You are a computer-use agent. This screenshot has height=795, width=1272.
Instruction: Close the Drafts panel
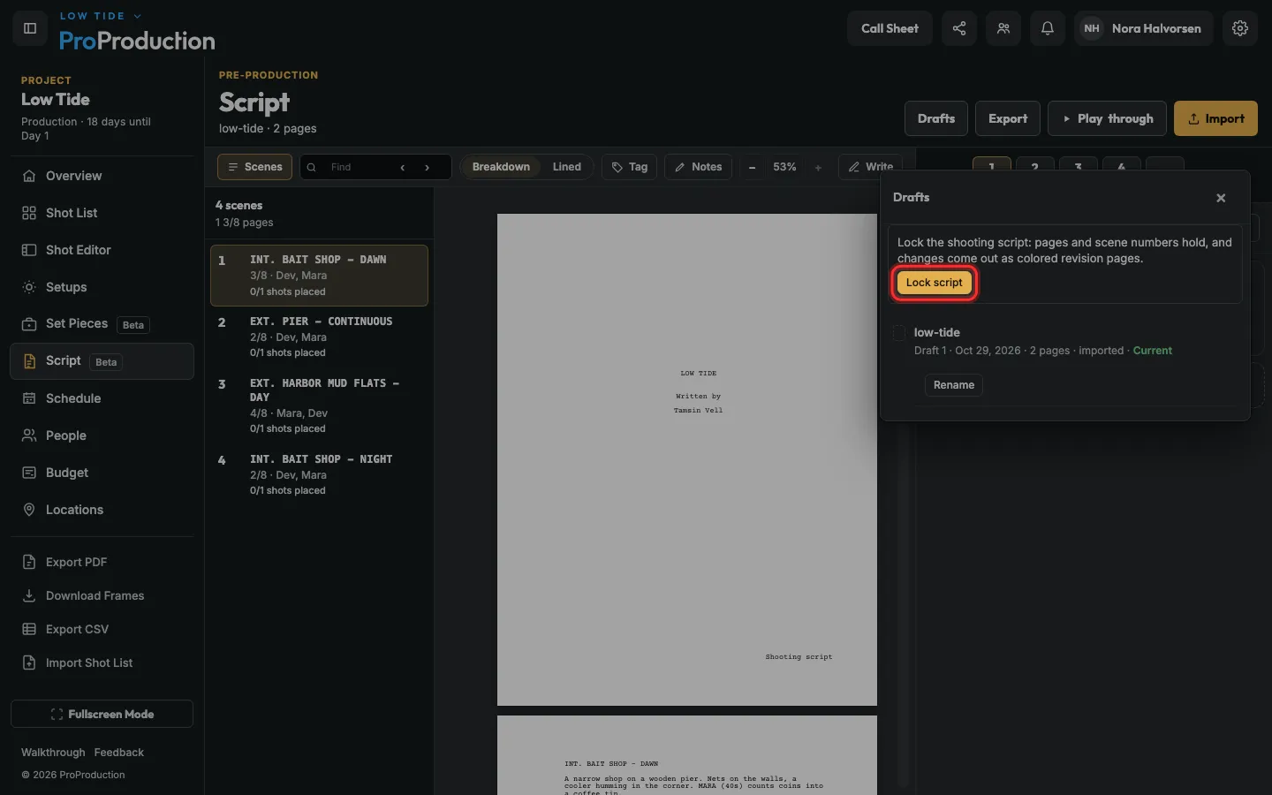[1221, 198]
